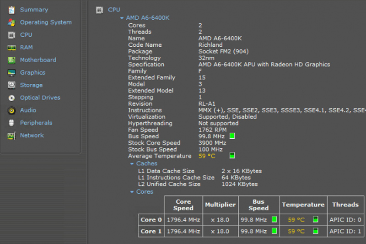Click the 32nm technology value
The height and width of the screenshot is (244, 366).
point(206,58)
